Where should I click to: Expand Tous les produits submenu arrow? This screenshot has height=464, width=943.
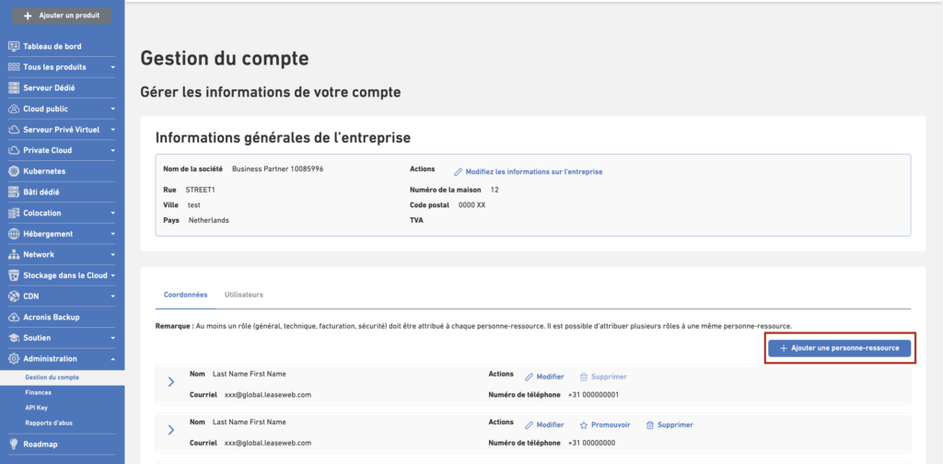point(112,67)
